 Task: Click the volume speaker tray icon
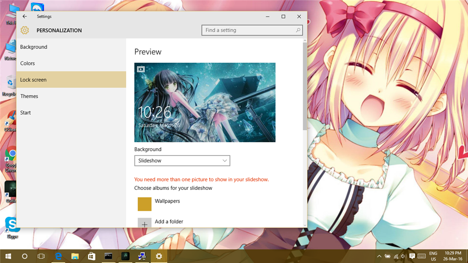pyautogui.click(x=404, y=256)
